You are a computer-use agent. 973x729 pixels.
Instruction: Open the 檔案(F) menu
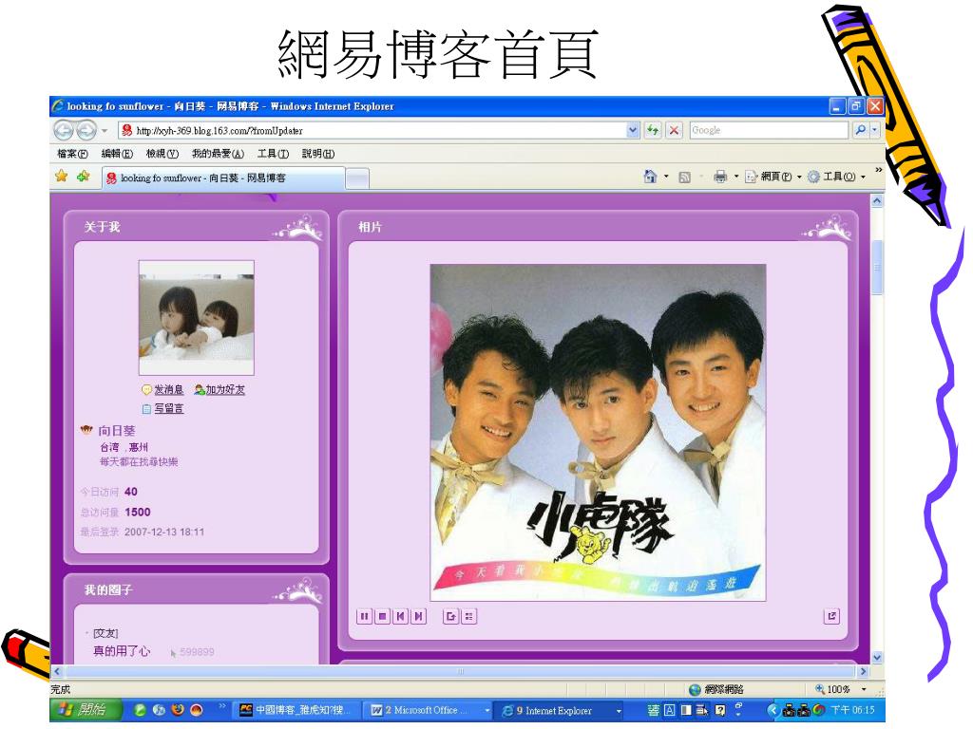(x=72, y=154)
